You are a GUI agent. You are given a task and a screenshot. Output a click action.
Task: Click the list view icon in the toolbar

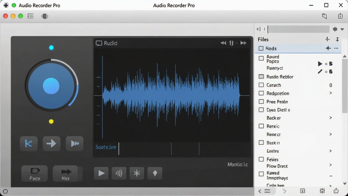point(30,16)
